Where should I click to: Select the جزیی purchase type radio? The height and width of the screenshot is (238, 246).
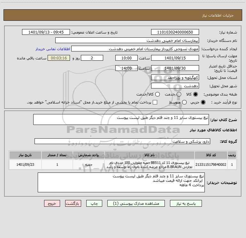coord(203,103)
